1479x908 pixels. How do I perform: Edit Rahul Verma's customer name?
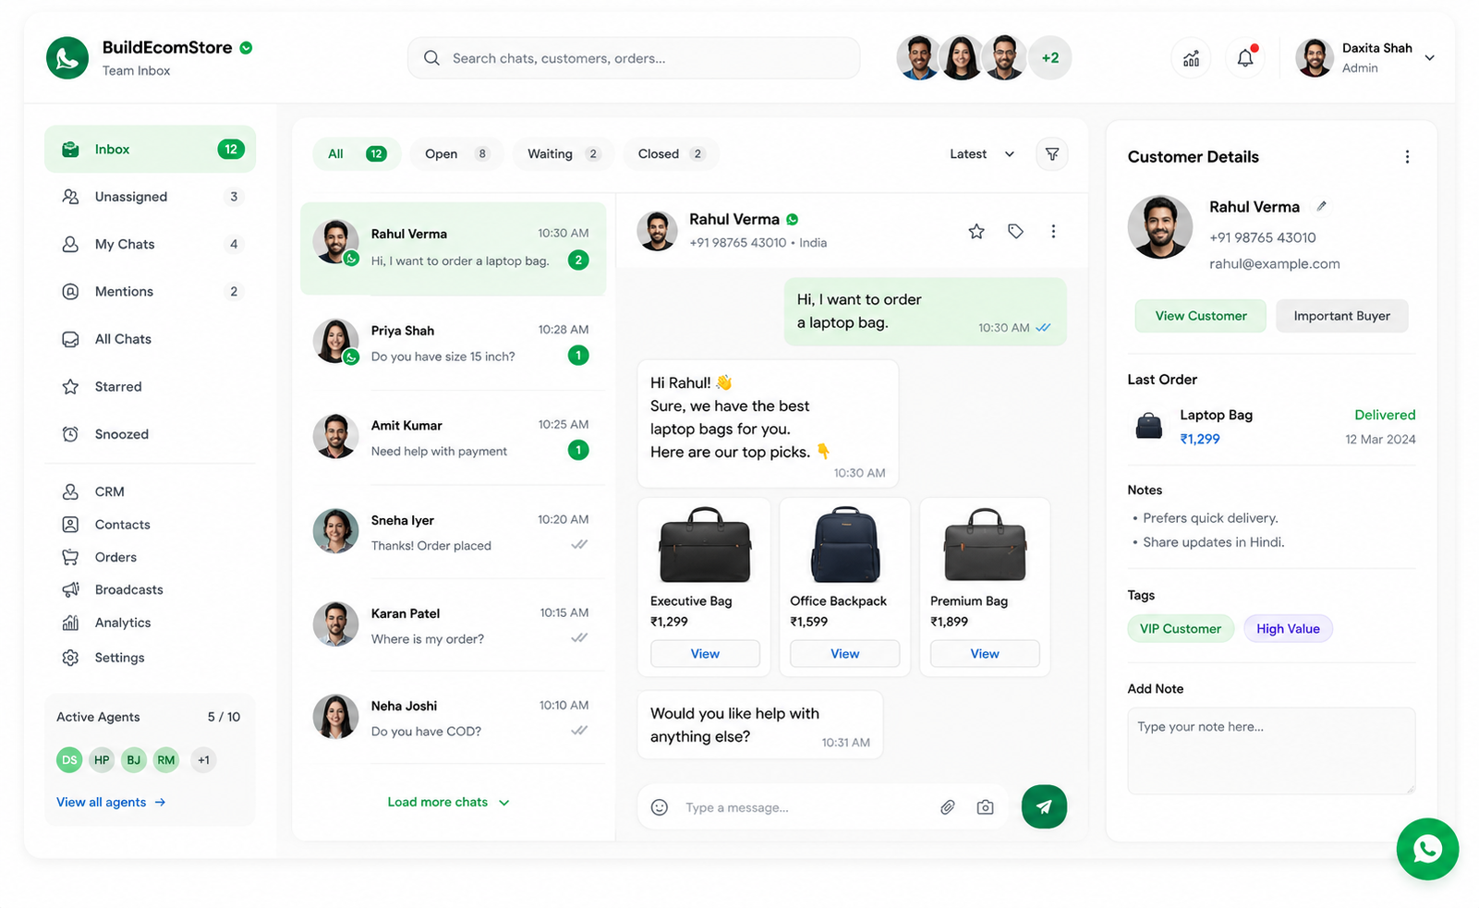click(1322, 206)
